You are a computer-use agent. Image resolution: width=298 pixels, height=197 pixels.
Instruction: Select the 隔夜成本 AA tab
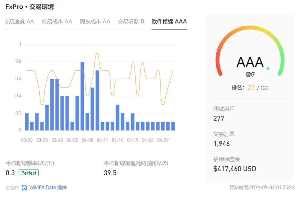click(95, 22)
